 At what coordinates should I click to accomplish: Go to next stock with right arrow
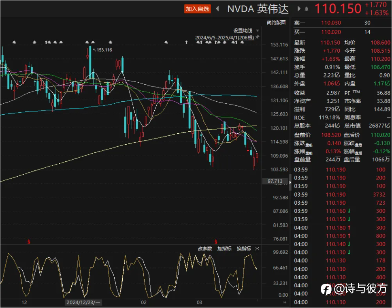pyautogui.click(x=299, y=9)
